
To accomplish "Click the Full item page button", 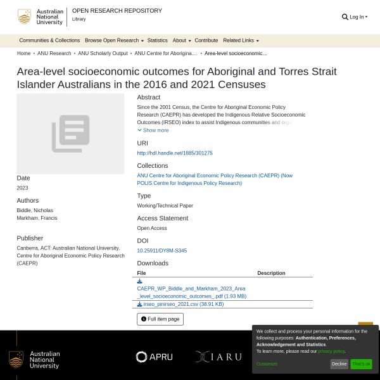I will [x=160, y=319].
